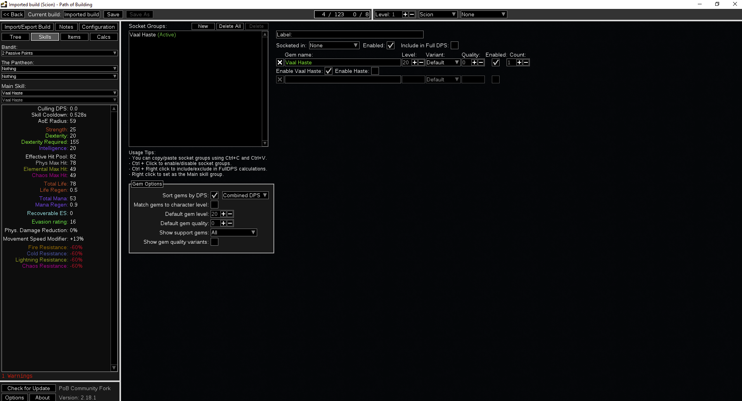
Task: Click stats panel scroll up arrow
Action: click(114, 108)
